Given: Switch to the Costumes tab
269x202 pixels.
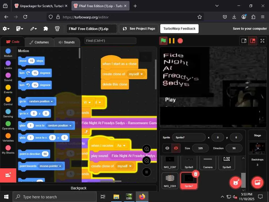Looking at the screenshot, I should click(39, 42).
